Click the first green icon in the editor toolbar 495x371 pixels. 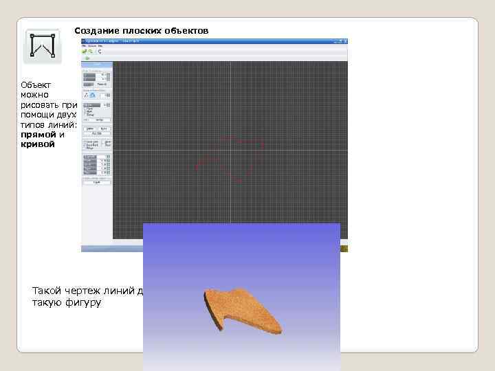point(85,52)
